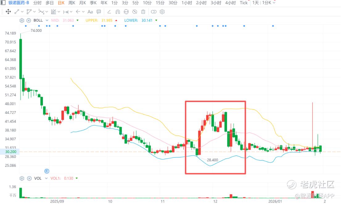Image resolution: width=341 pixels, height=204 pixels.
Task: Toggle the magnet snap mode
Action: (x=118, y=12)
